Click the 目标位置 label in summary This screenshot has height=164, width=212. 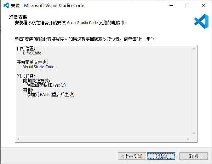tap(26, 48)
